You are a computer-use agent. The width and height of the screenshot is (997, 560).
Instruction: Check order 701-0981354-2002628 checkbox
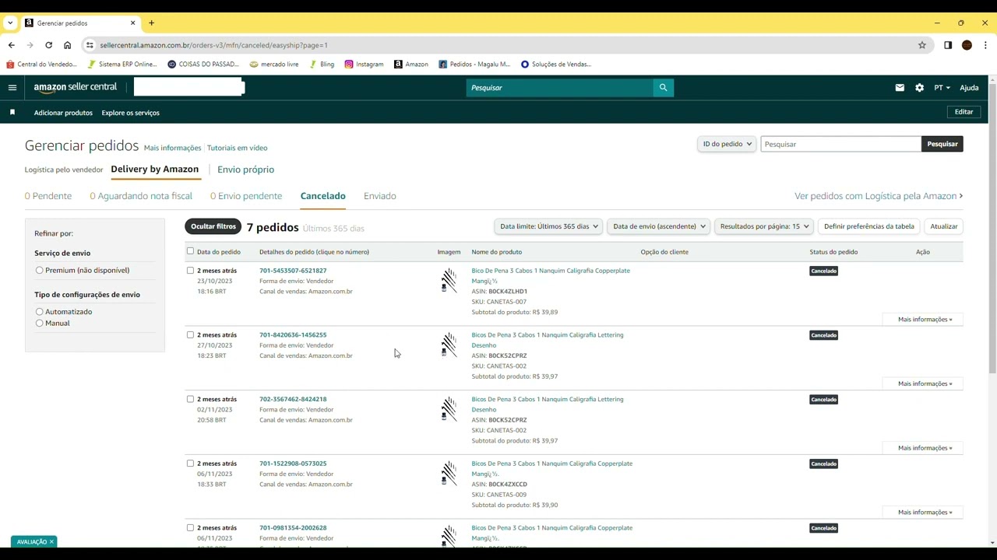click(190, 528)
